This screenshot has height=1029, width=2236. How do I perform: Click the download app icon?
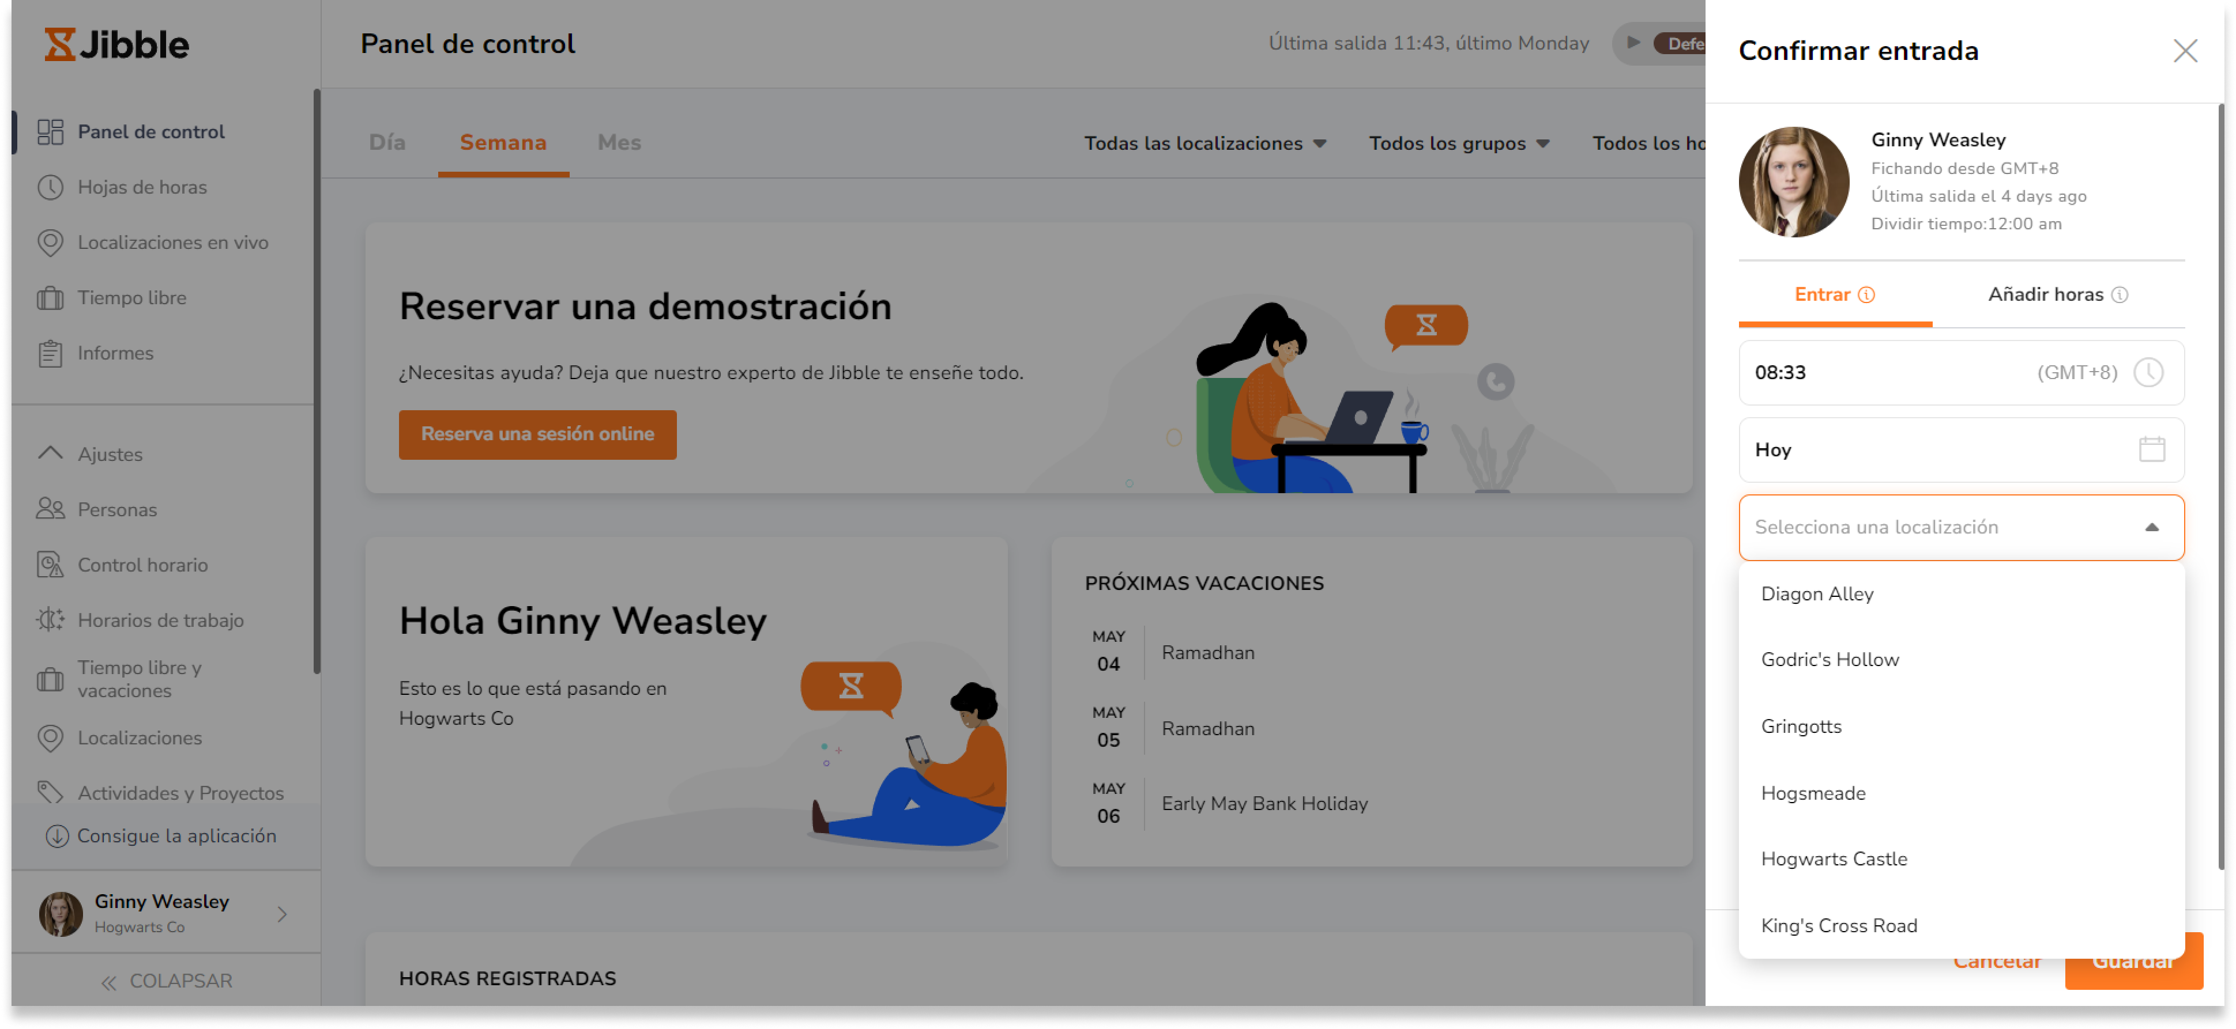pyautogui.click(x=57, y=837)
